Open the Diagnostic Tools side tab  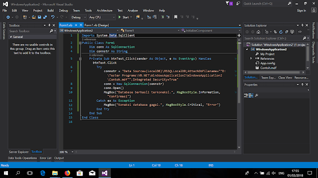[314, 52]
